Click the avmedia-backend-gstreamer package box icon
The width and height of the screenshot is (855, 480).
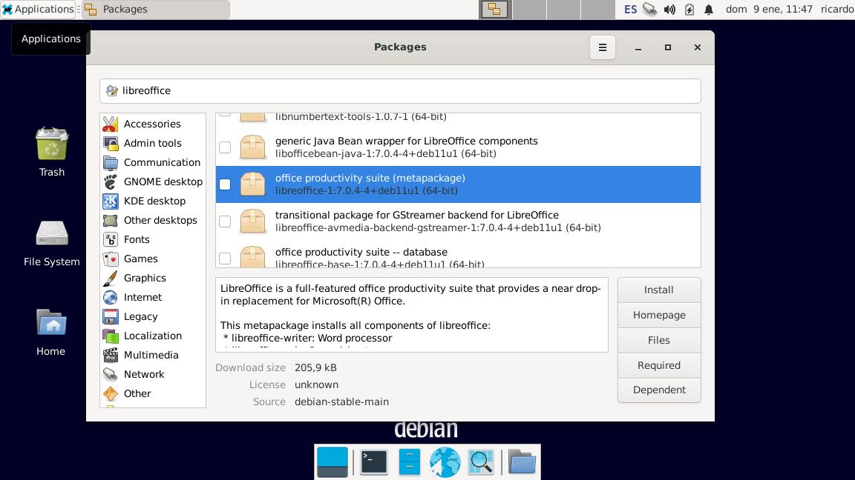point(252,221)
